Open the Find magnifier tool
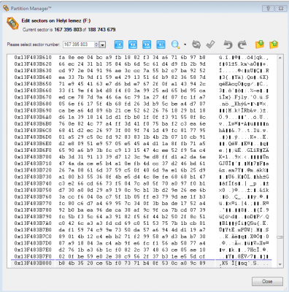Image resolution: width=289 pixels, height=292 pixels. pyautogui.click(x=175, y=45)
